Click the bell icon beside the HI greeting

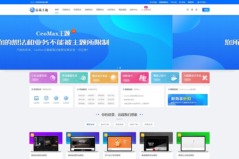[31, 2]
